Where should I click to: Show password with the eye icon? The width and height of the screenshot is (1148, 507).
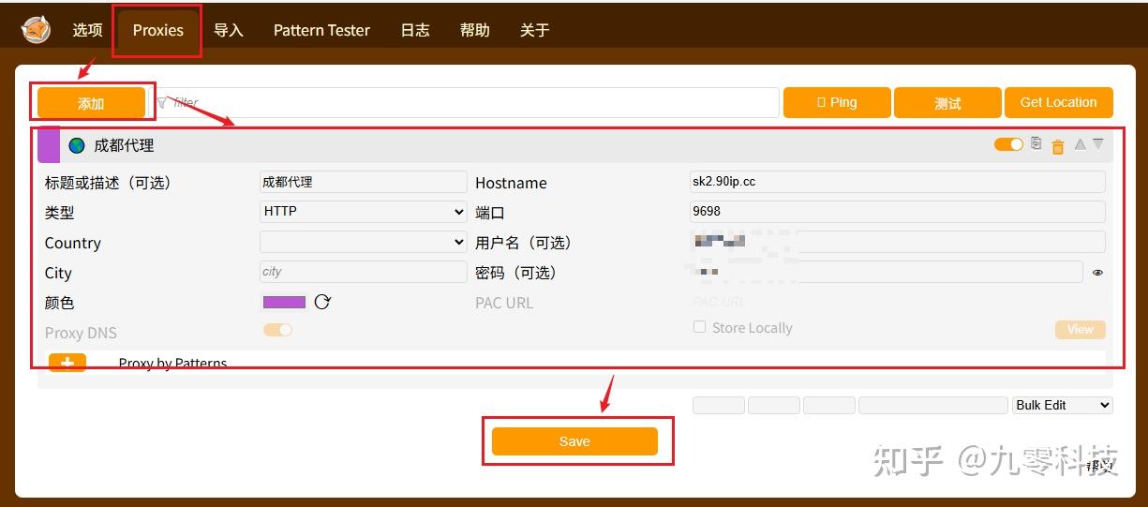[x=1097, y=273]
